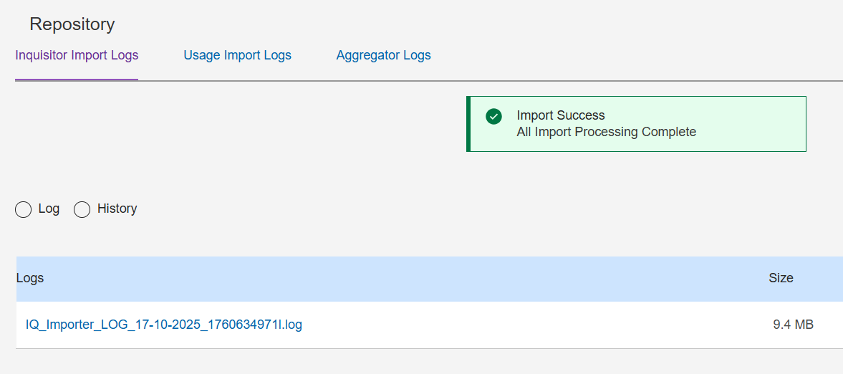The height and width of the screenshot is (374, 843).
Task: Click the Log radio label text
Action: (x=49, y=208)
